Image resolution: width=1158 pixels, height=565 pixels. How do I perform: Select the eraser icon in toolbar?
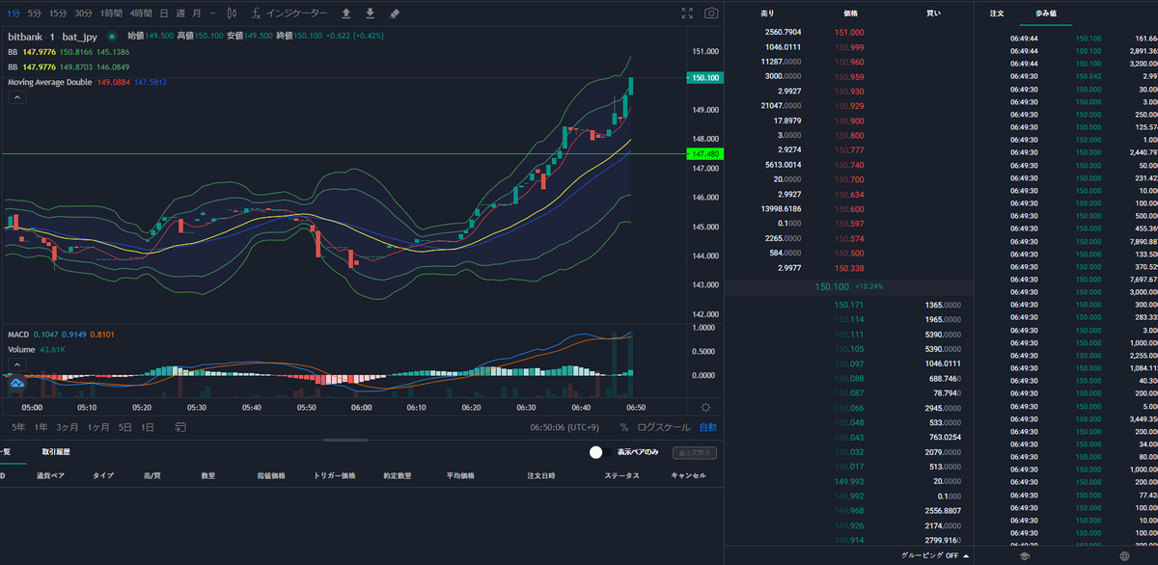[x=394, y=13]
